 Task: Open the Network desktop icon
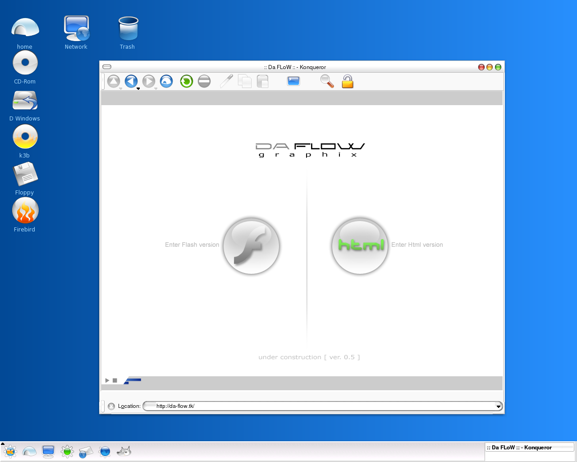(76, 33)
